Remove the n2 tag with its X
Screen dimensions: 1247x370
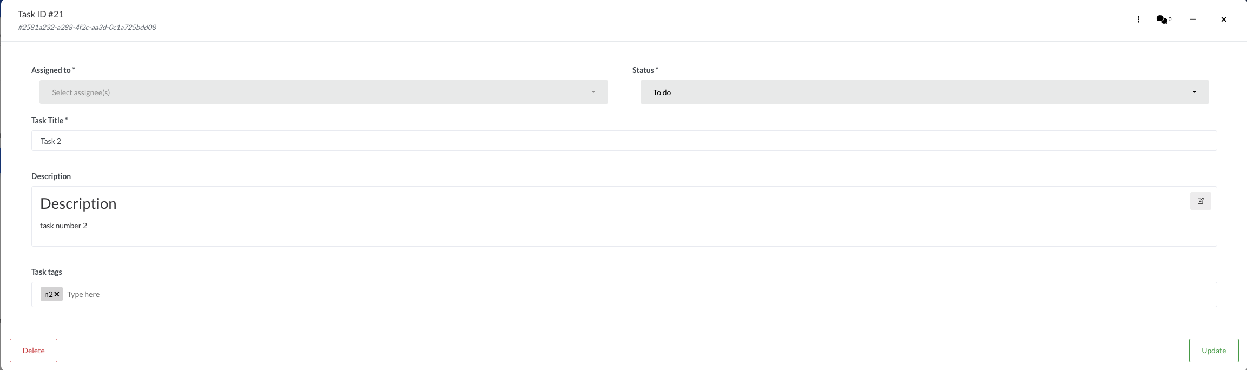point(57,294)
